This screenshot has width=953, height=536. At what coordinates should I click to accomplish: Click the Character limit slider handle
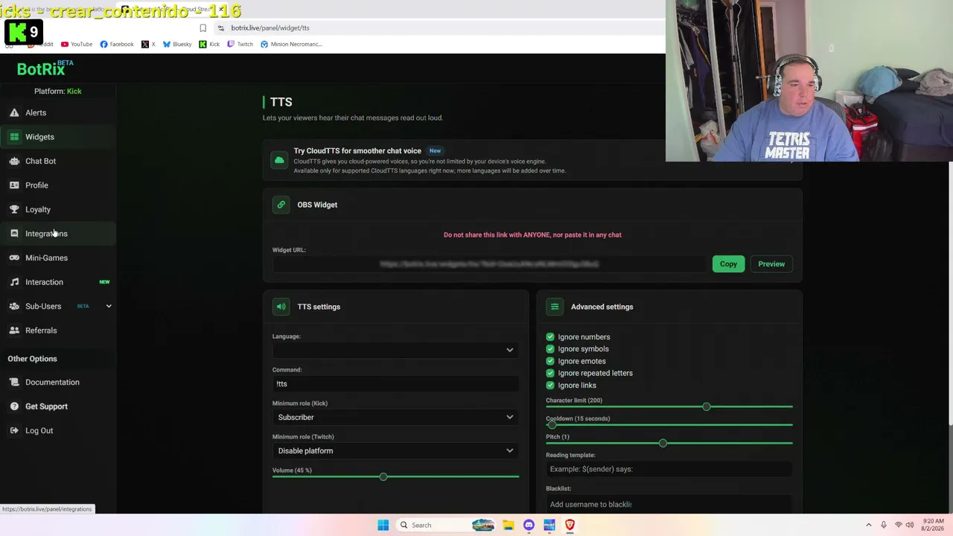coord(707,406)
